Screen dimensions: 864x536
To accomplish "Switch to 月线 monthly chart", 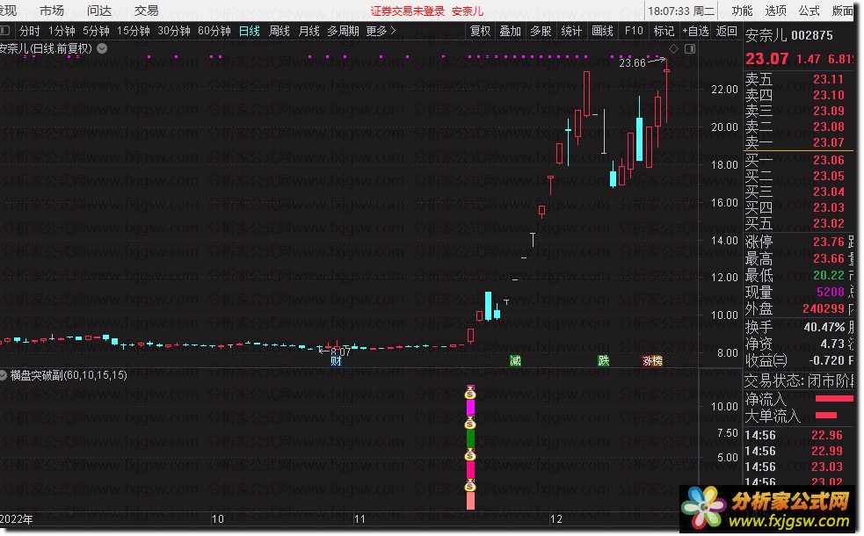I will tap(309, 31).
